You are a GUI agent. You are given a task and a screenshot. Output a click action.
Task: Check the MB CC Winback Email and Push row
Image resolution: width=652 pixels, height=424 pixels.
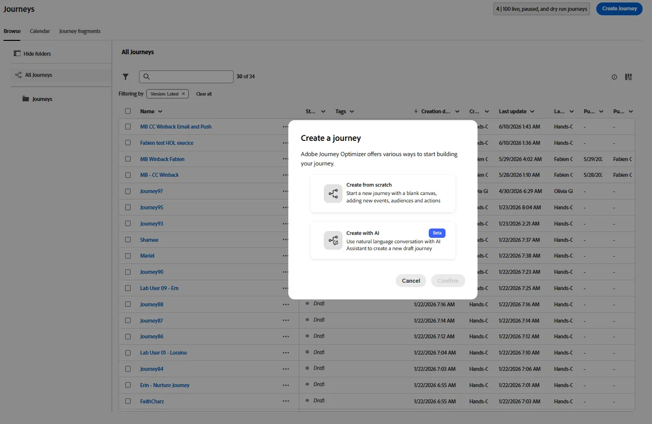[x=128, y=127]
